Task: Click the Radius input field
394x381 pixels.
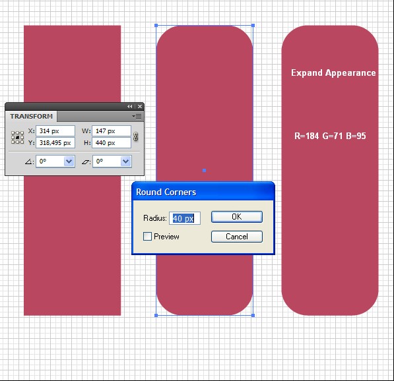Action: [185, 218]
